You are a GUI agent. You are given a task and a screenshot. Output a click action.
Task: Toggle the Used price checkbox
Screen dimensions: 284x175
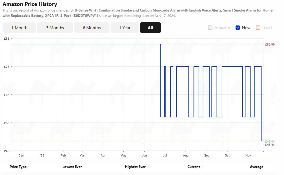pos(258,28)
